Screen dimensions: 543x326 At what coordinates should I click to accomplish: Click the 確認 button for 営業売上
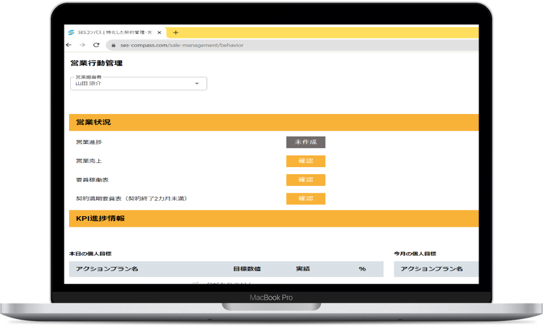306,161
